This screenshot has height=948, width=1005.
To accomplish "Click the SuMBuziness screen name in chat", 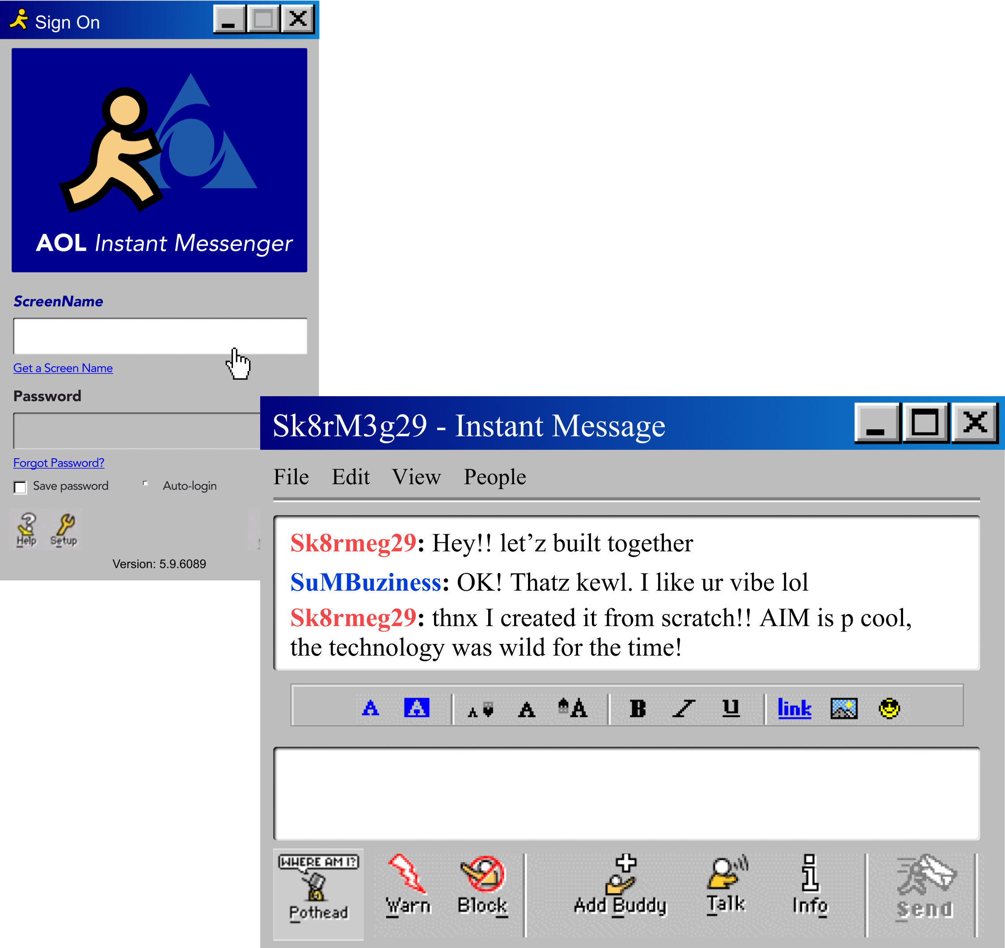I will (x=366, y=583).
